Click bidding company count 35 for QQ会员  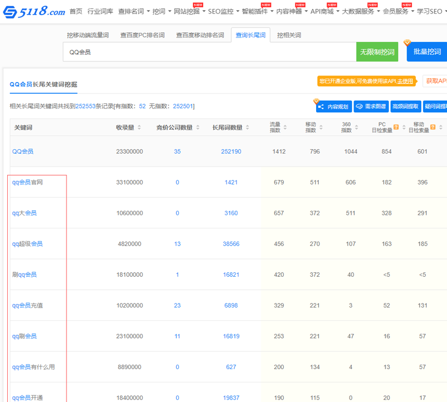(177, 152)
